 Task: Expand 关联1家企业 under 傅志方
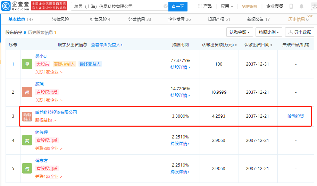pyautogui.click(x=49, y=177)
